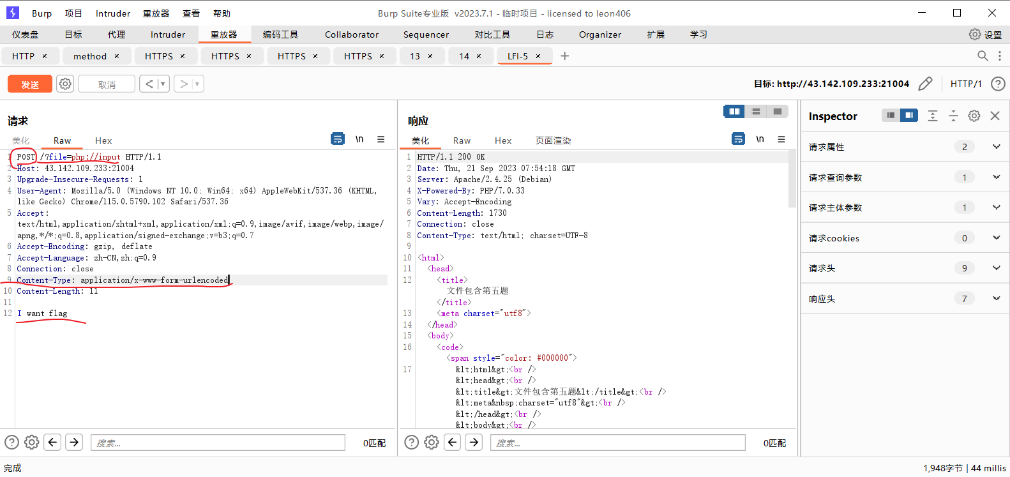Screen dimensions: 1010x477
Task: Expand all Inspector sections icon
Action: coord(933,116)
